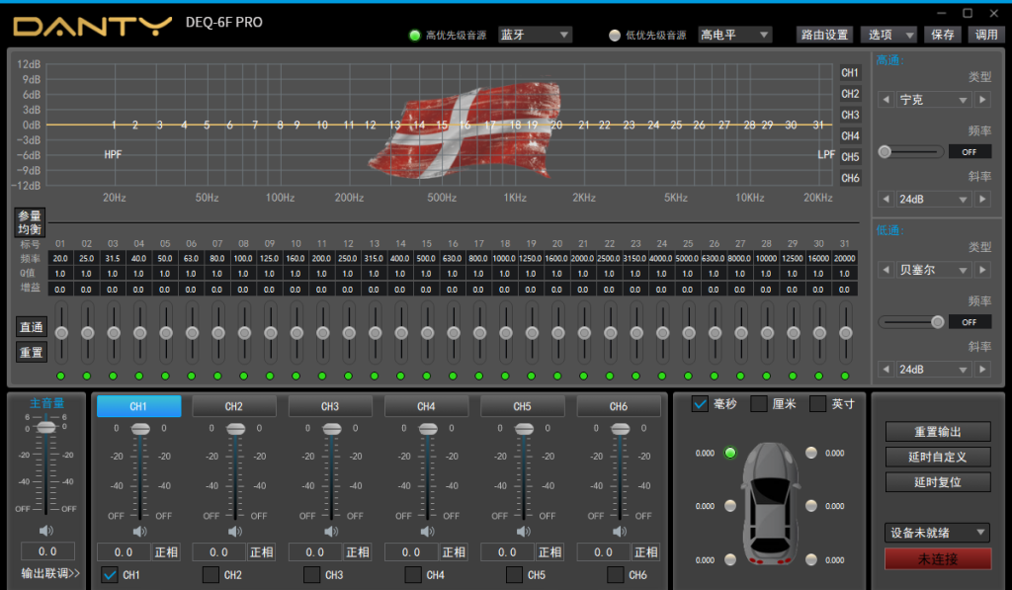Expand output link via 输出联调>>
The image size is (1012, 590).
pos(50,573)
